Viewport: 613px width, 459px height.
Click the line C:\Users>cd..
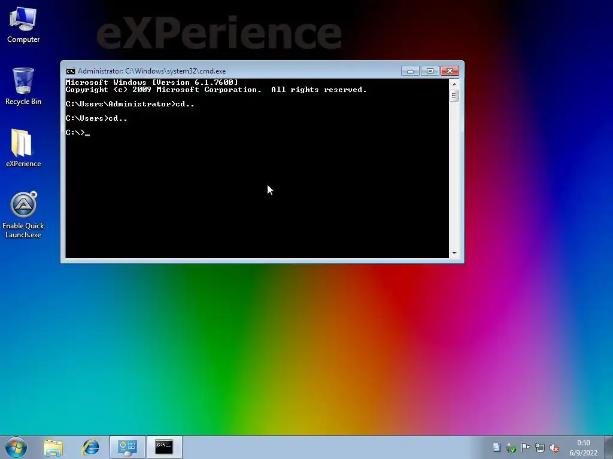(x=96, y=118)
